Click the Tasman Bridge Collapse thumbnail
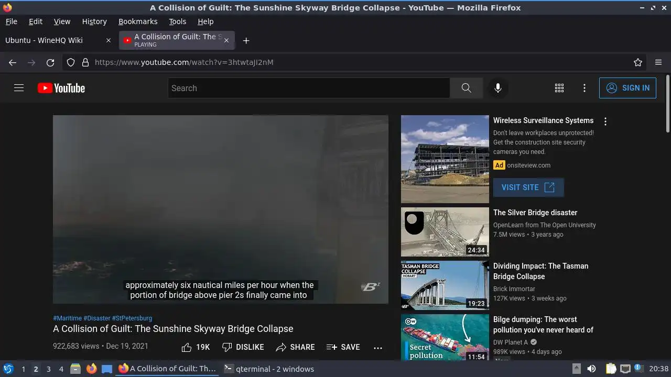The image size is (671, 377). click(445, 285)
